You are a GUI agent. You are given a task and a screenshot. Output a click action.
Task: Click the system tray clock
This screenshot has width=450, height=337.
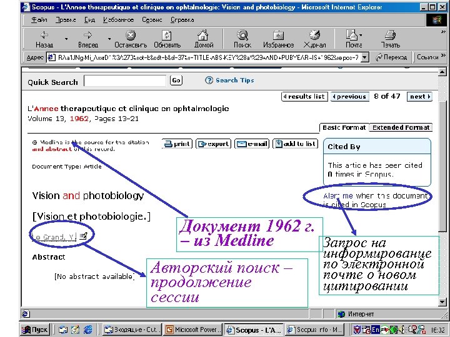click(x=437, y=330)
